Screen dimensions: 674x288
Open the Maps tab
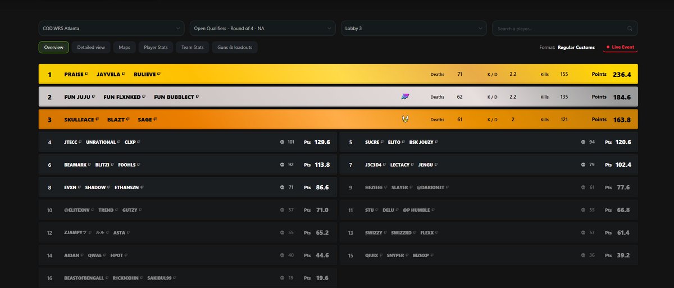(124, 47)
